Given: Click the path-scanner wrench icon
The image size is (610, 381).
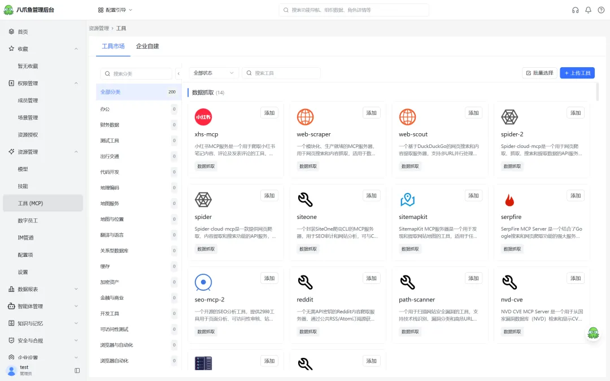Looking at the screenshot, I should (x=407, y=282).
